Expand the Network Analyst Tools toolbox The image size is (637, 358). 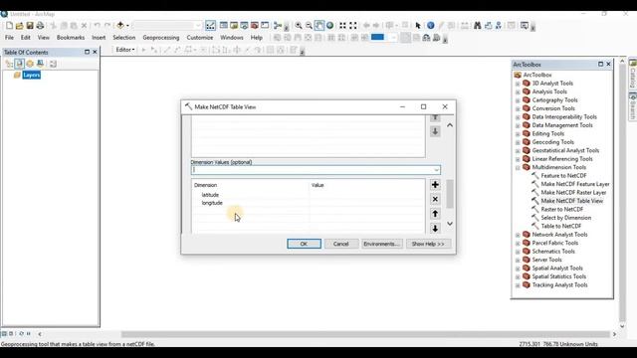pos(518,235)
